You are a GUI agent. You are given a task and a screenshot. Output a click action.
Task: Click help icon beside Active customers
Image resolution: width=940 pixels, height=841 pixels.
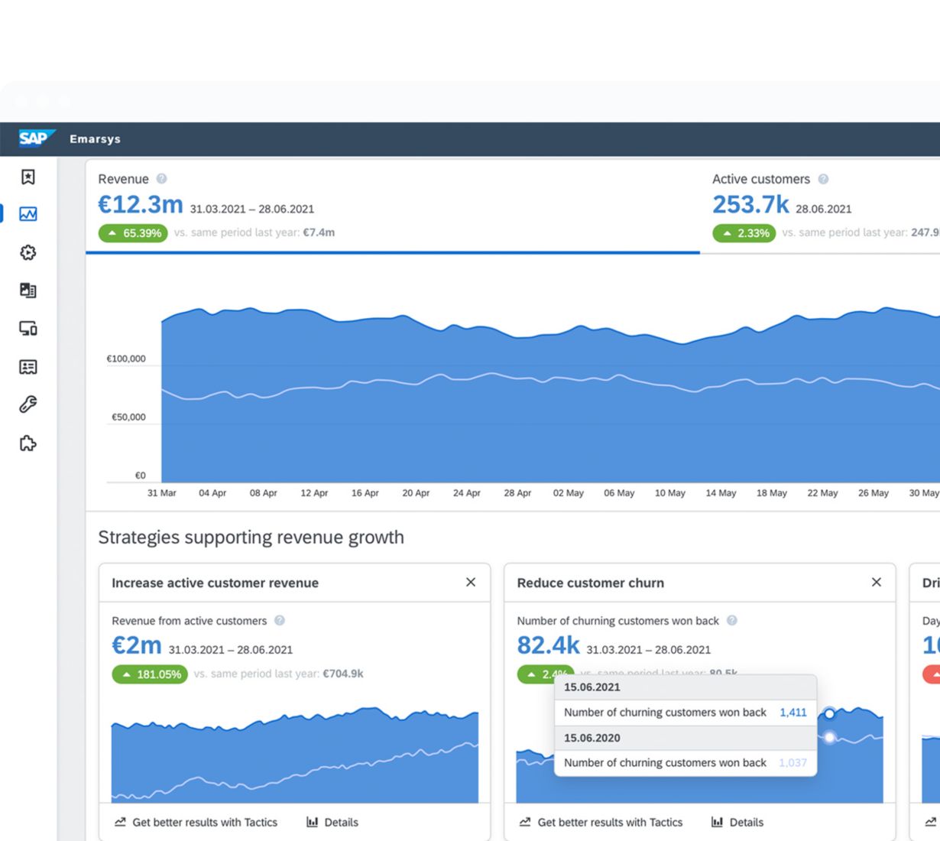click(823, 179)
